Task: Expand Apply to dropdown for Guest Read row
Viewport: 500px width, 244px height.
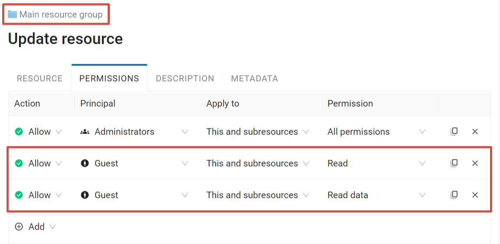Action: (x=258, y=163)
